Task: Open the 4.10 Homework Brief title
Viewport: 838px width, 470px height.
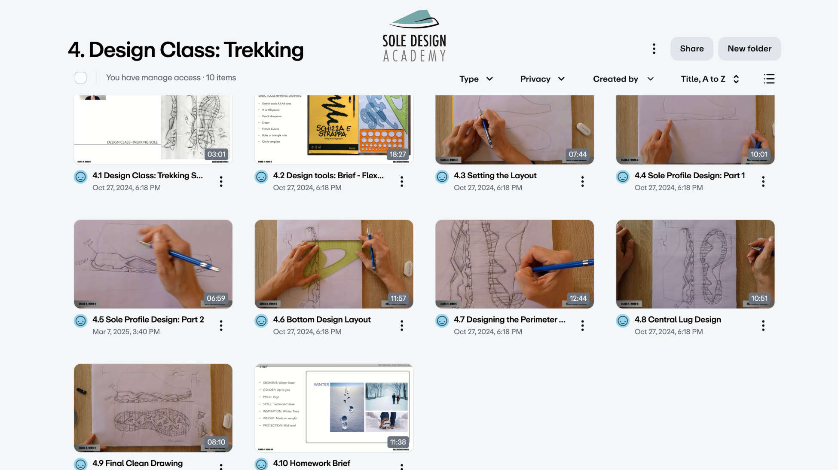Action: coord(312,463)
